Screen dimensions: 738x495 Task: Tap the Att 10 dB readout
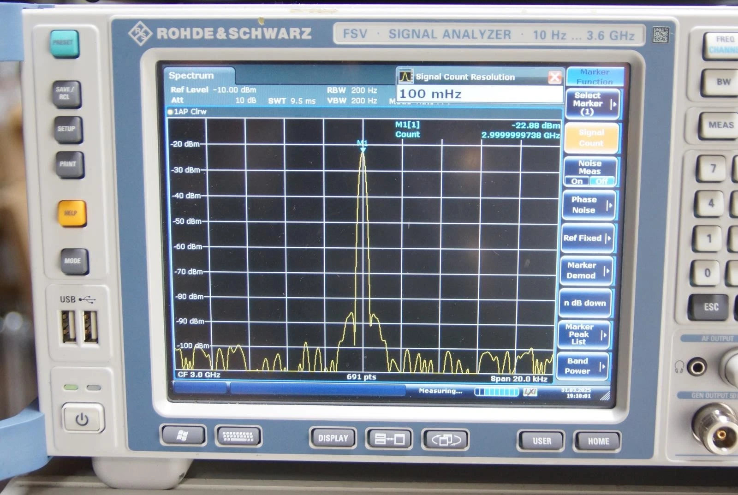tap(213, 100)
